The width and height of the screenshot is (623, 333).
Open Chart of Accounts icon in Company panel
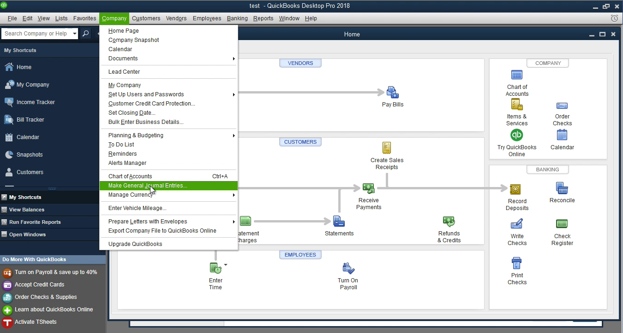coord(517,75)
